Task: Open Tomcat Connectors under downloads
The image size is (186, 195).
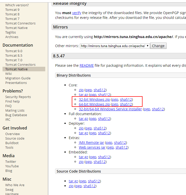Action: [20, 23]
